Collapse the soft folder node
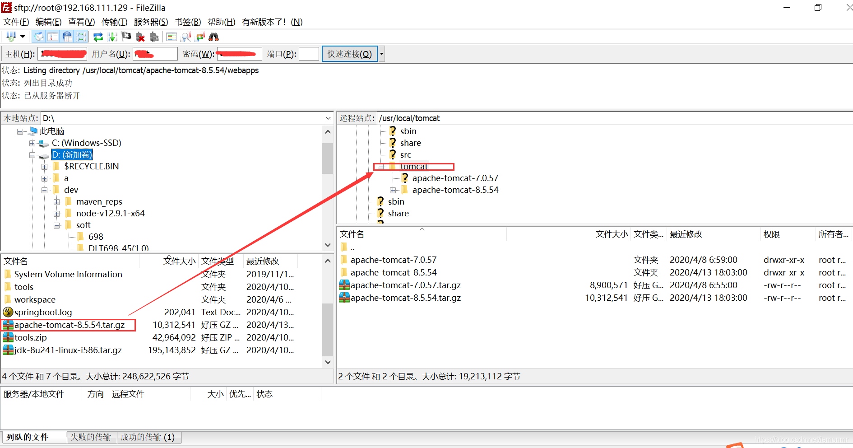The image size is (853, 448). pyautogui.click(x=57, y=225)
